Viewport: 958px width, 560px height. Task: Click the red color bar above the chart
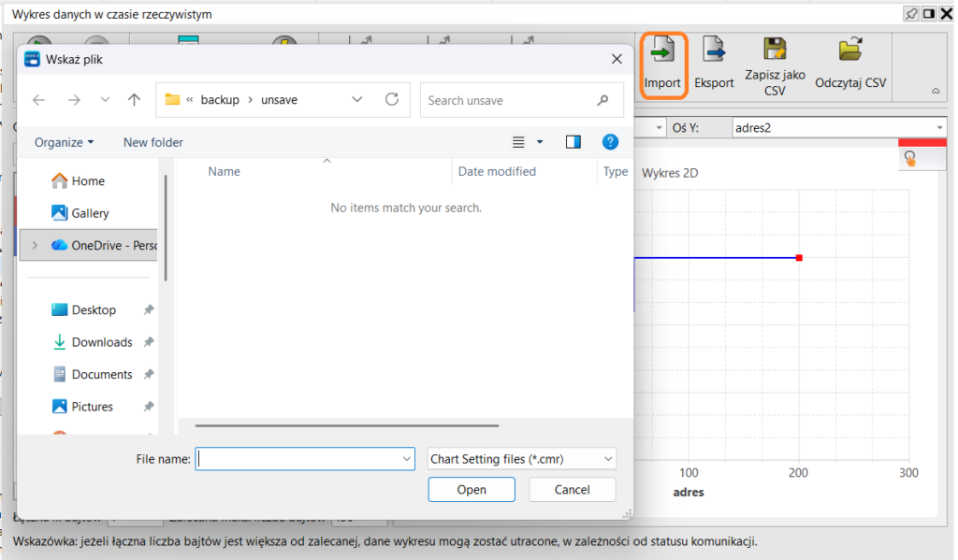(922, 142)
